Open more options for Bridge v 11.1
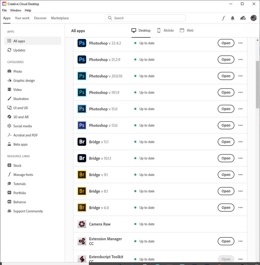The image size is (260, 265). [x=240, y=142]
